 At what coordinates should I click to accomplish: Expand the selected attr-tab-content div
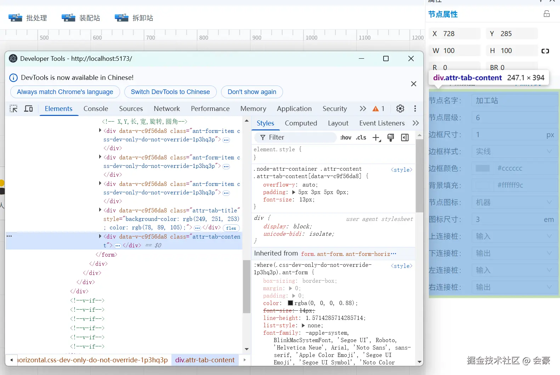point(100,236)
